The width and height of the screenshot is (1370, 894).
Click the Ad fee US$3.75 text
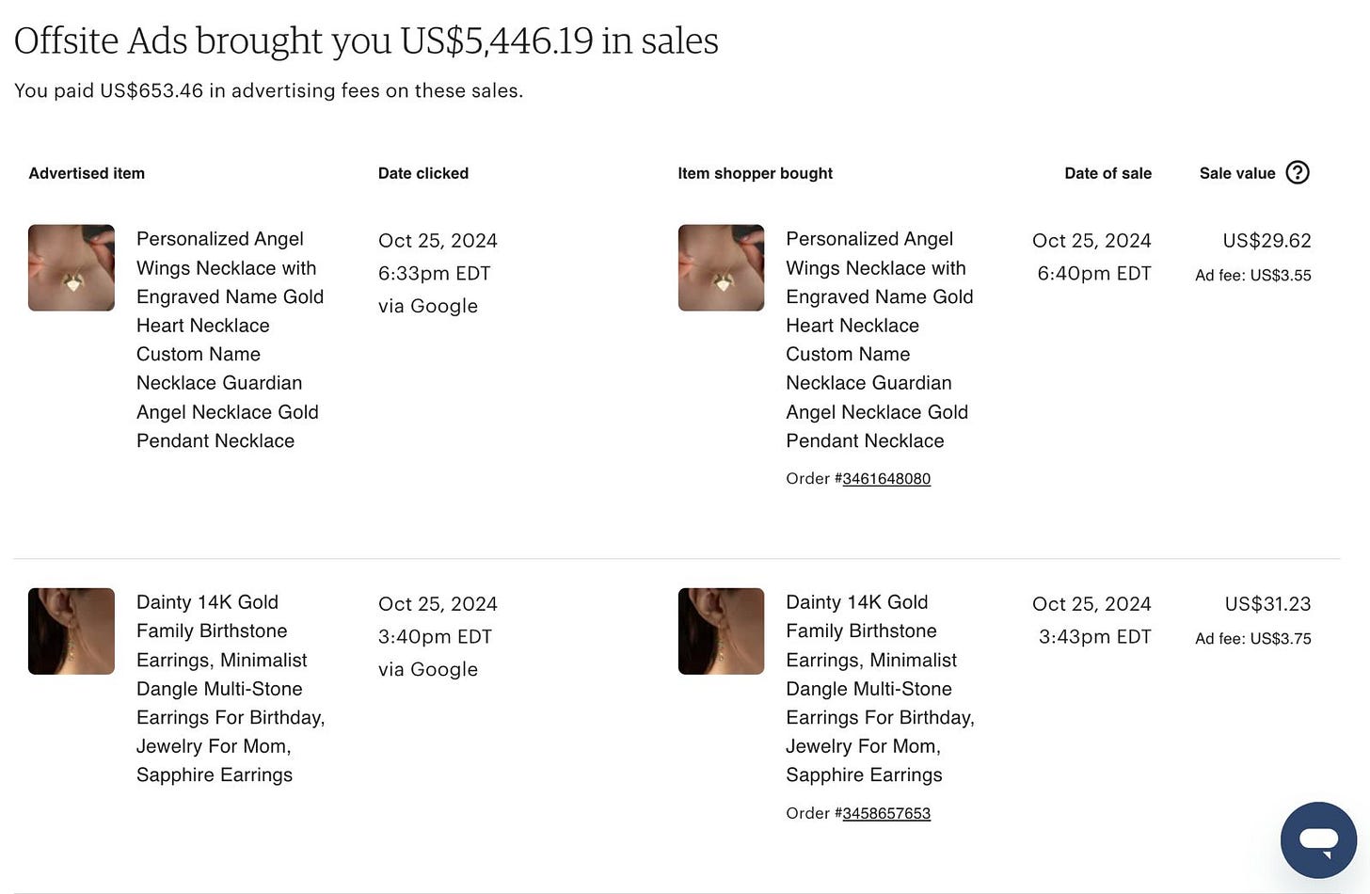[x=1252, y=638]
